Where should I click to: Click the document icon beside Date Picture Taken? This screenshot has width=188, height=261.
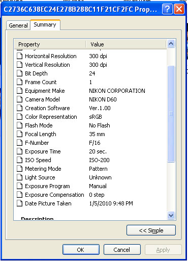click(20, 203)
